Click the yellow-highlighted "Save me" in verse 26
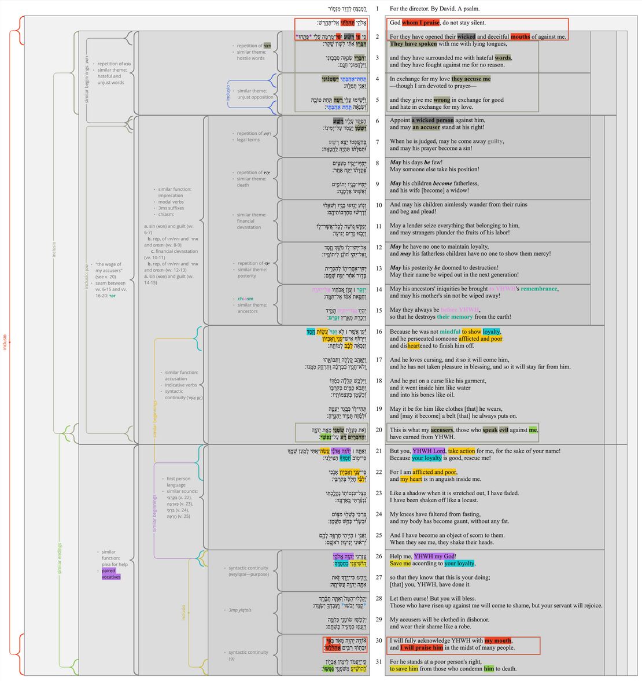 tap(400, 564)
